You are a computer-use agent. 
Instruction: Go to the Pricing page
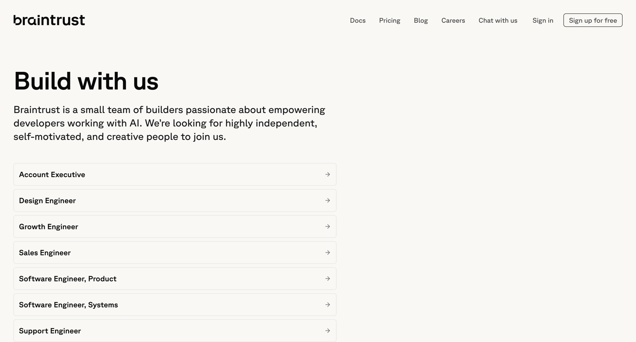390,20
